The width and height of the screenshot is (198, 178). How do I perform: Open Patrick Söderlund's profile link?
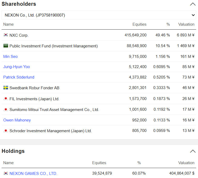[x=19, y=77]
